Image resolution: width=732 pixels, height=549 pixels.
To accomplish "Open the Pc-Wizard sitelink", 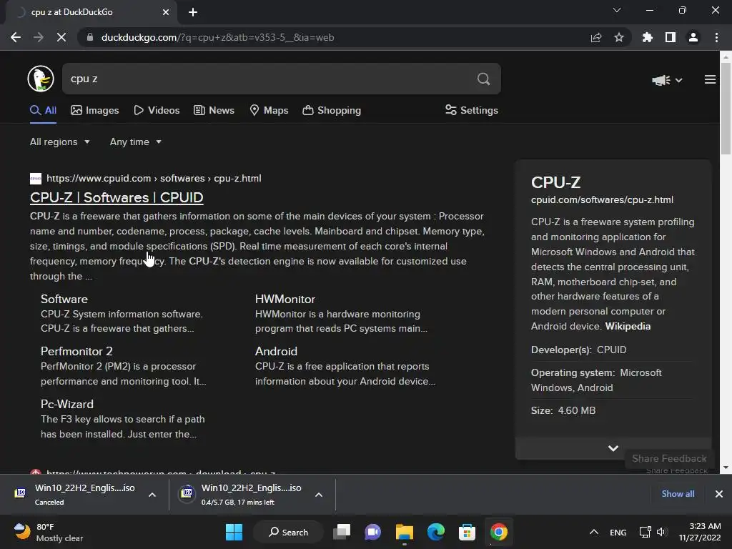I will coord(67,405).
